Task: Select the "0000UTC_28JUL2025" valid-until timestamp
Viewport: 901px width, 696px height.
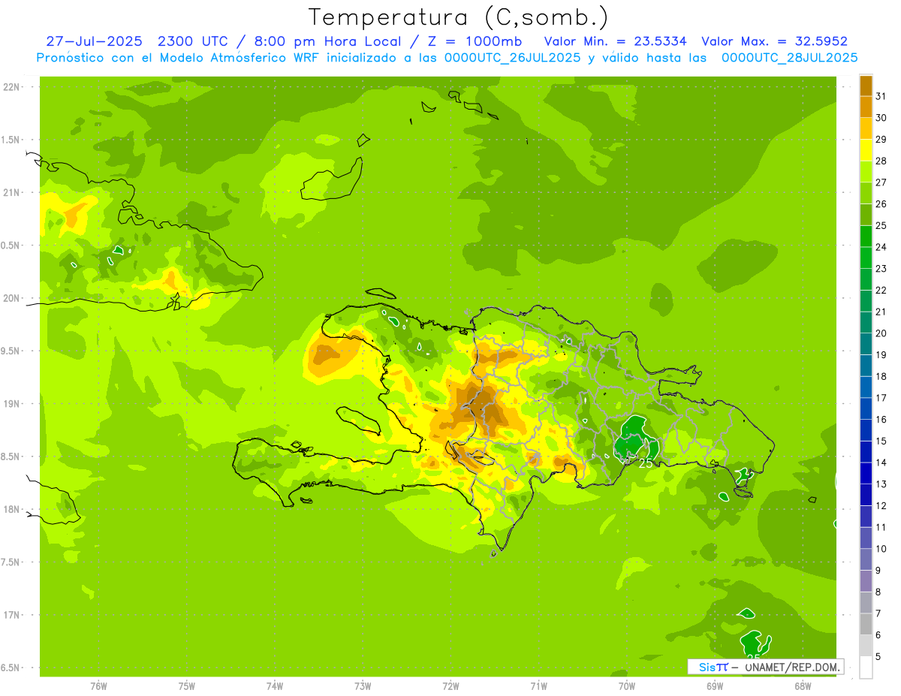Action: point(789,57)
